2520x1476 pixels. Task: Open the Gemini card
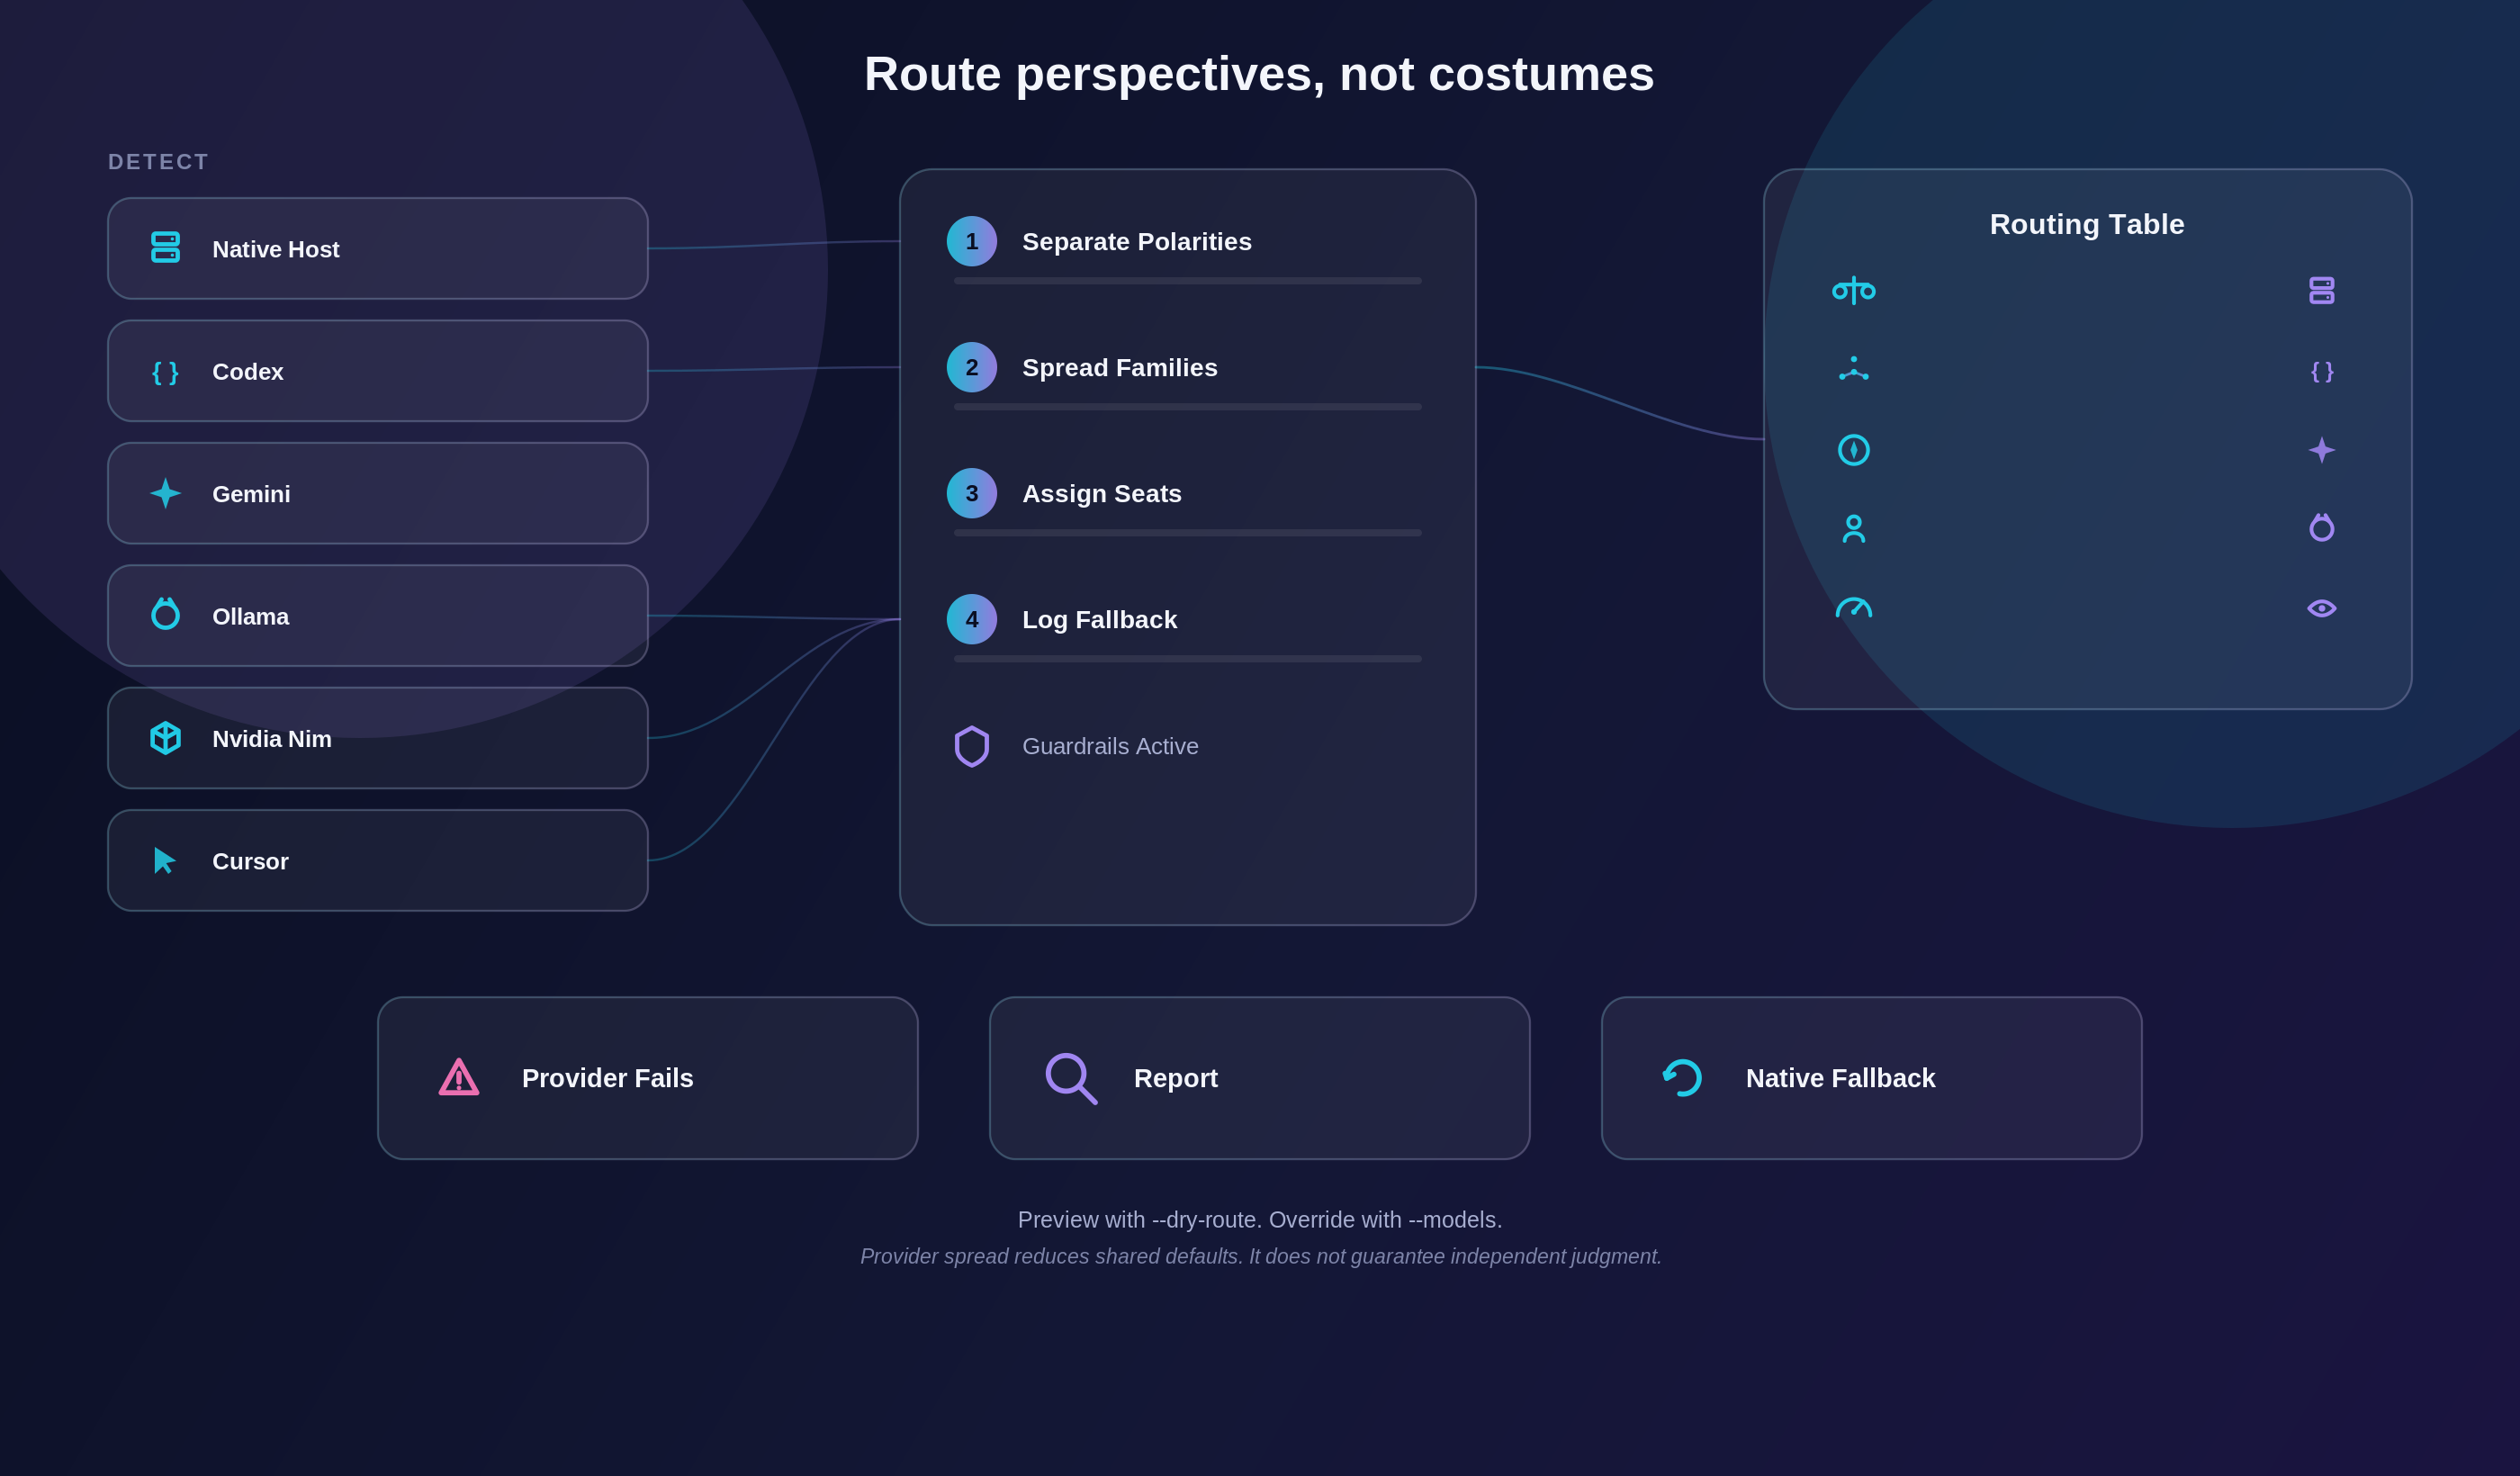[378, 493]
